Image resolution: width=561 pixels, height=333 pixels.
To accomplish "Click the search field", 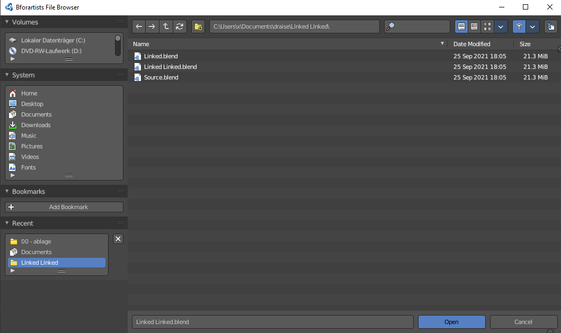I will tap(417, 26).
